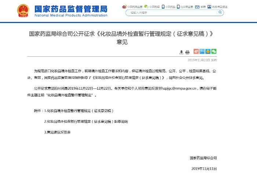The height and width of the screenshot is (174, 257).
Task: Share to QZone with yellow star icon
Action: coord(208,52)
